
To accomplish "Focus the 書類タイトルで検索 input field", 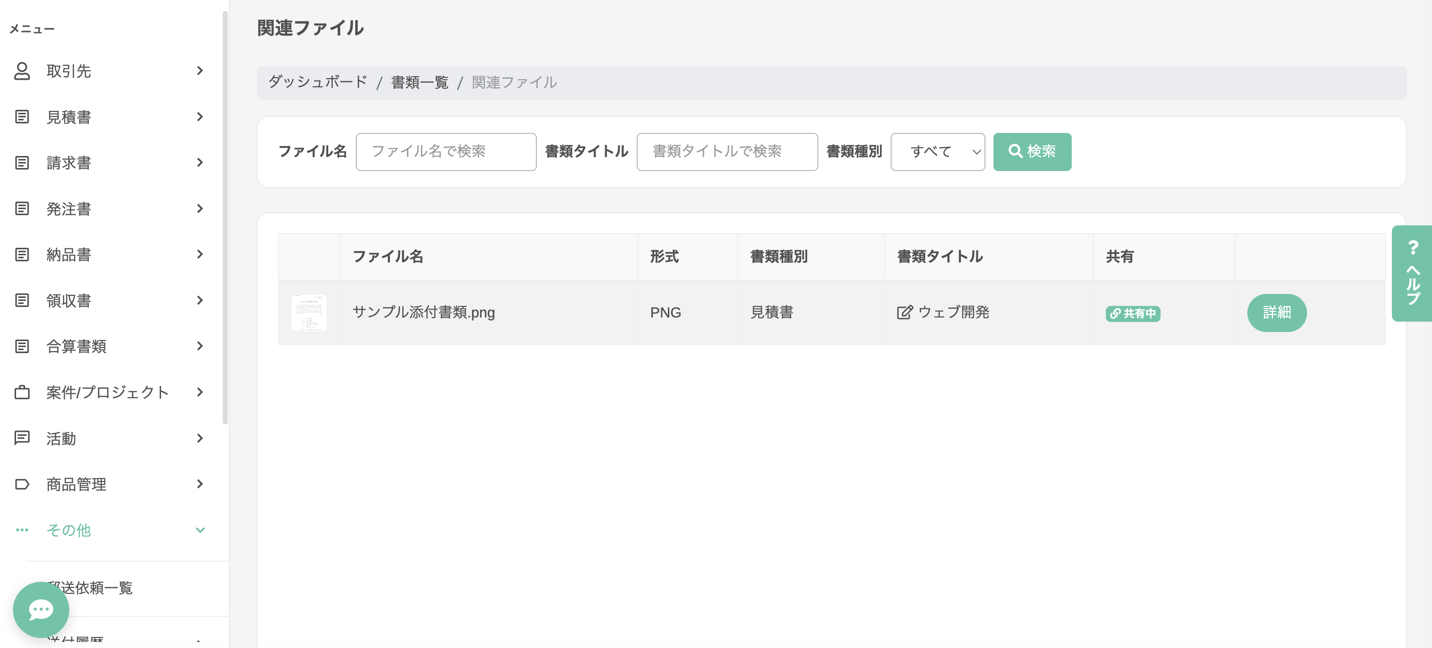I will (x=727, y=152).
